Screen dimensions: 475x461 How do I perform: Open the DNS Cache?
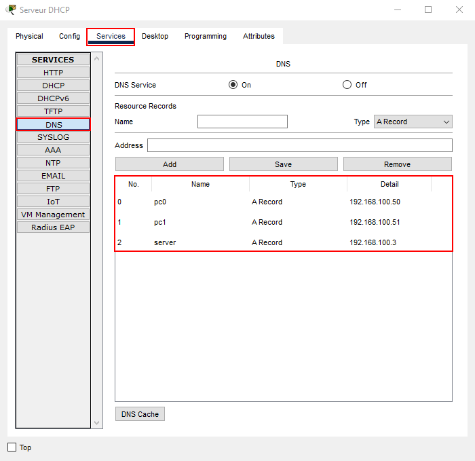point(140,414)
